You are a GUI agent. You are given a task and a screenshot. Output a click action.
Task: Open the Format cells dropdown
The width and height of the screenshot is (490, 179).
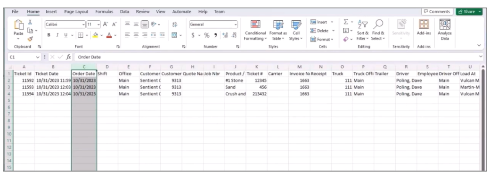click(x=322, y=40)
